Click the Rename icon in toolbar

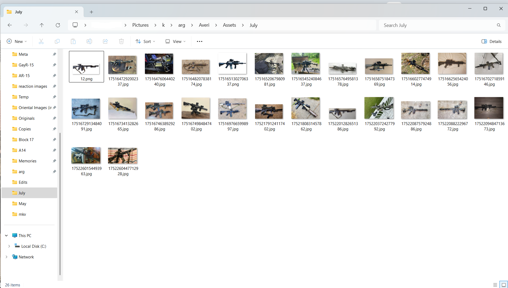point(89,41)
